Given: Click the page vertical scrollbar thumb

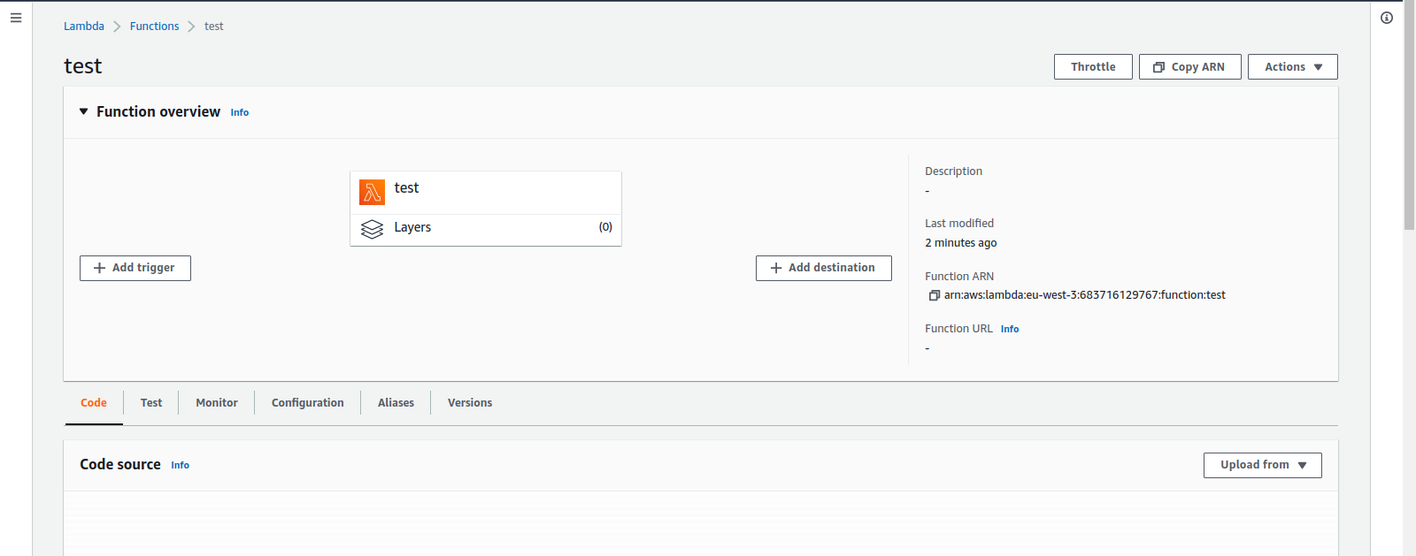Looking at the screenshot, I should tap(1409, 115).
